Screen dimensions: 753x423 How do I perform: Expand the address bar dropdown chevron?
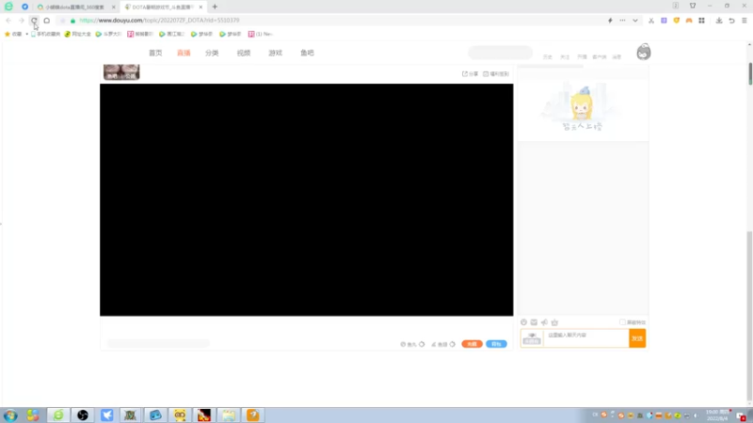pos(634,20)
